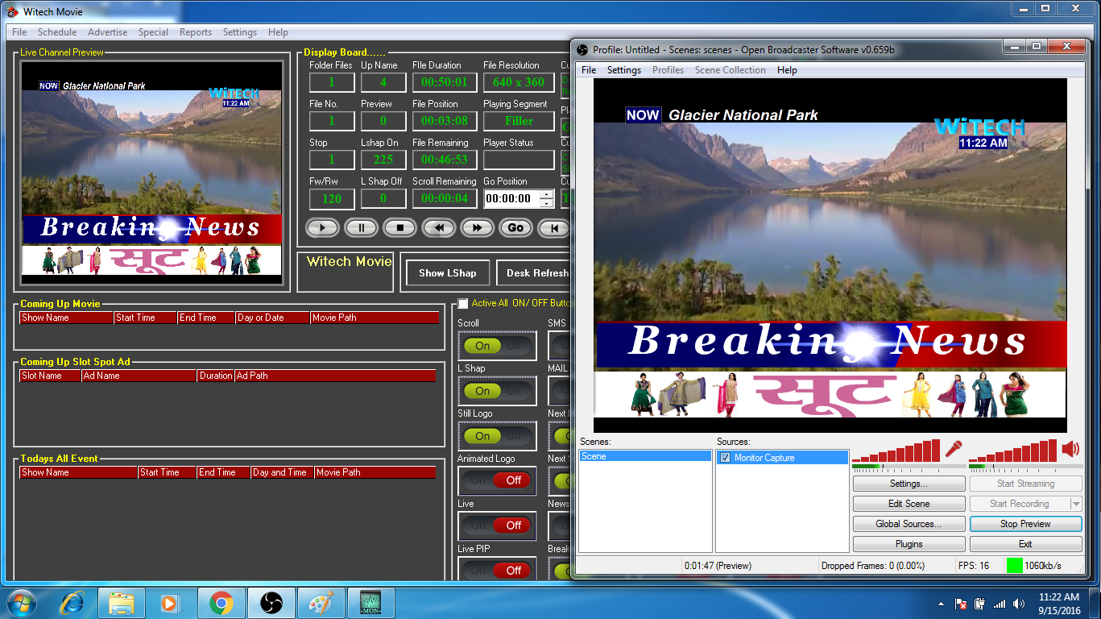Click the OBS title bar logo icon

[x=582, y=50]
